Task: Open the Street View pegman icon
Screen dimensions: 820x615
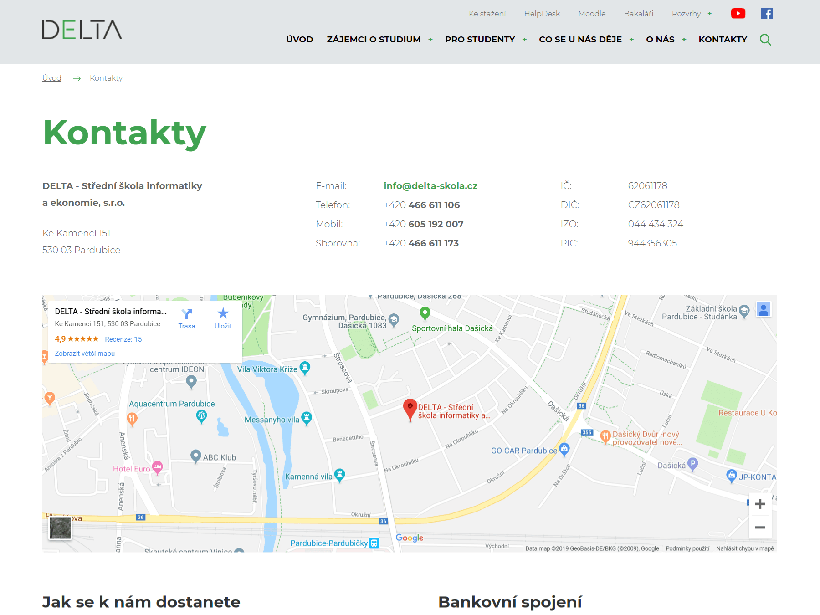Action: [764, 310]
